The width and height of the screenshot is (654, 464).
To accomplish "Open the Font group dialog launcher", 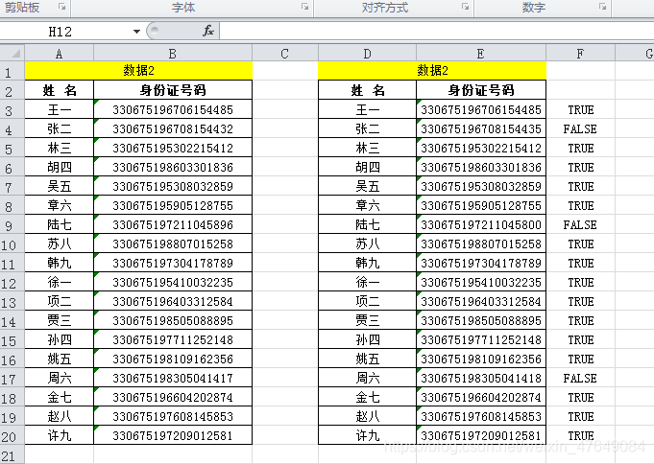I will [305, 7].
